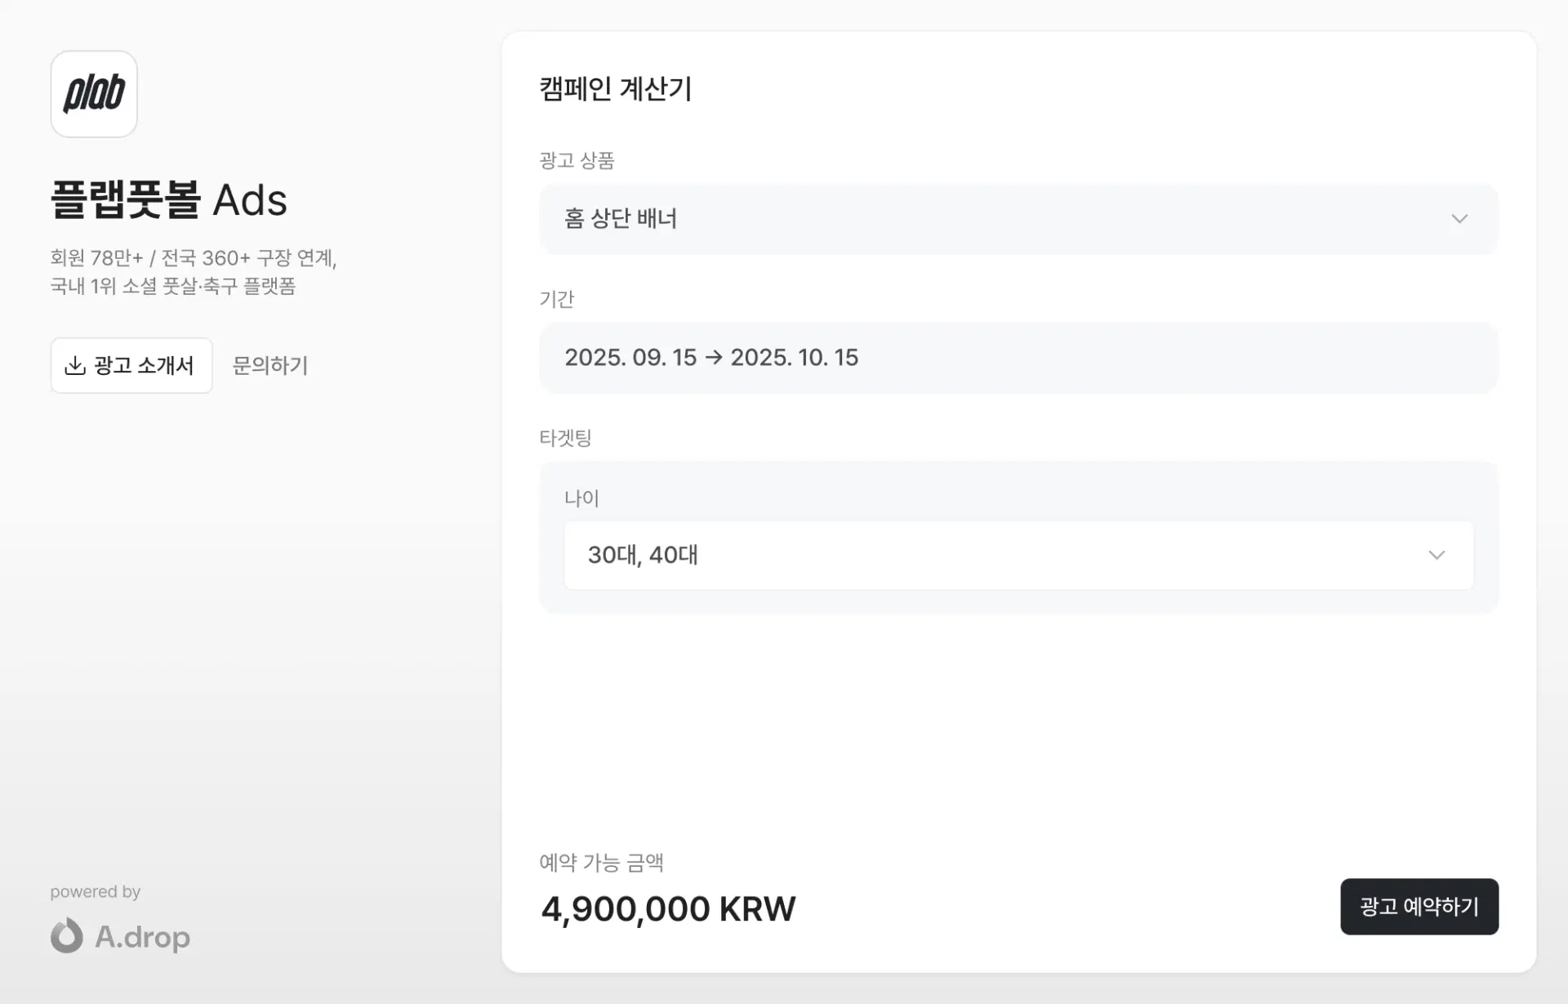Download the 광고 소개서 brochure
This screenshot has height=1004, width=1568.
[131, 365]
